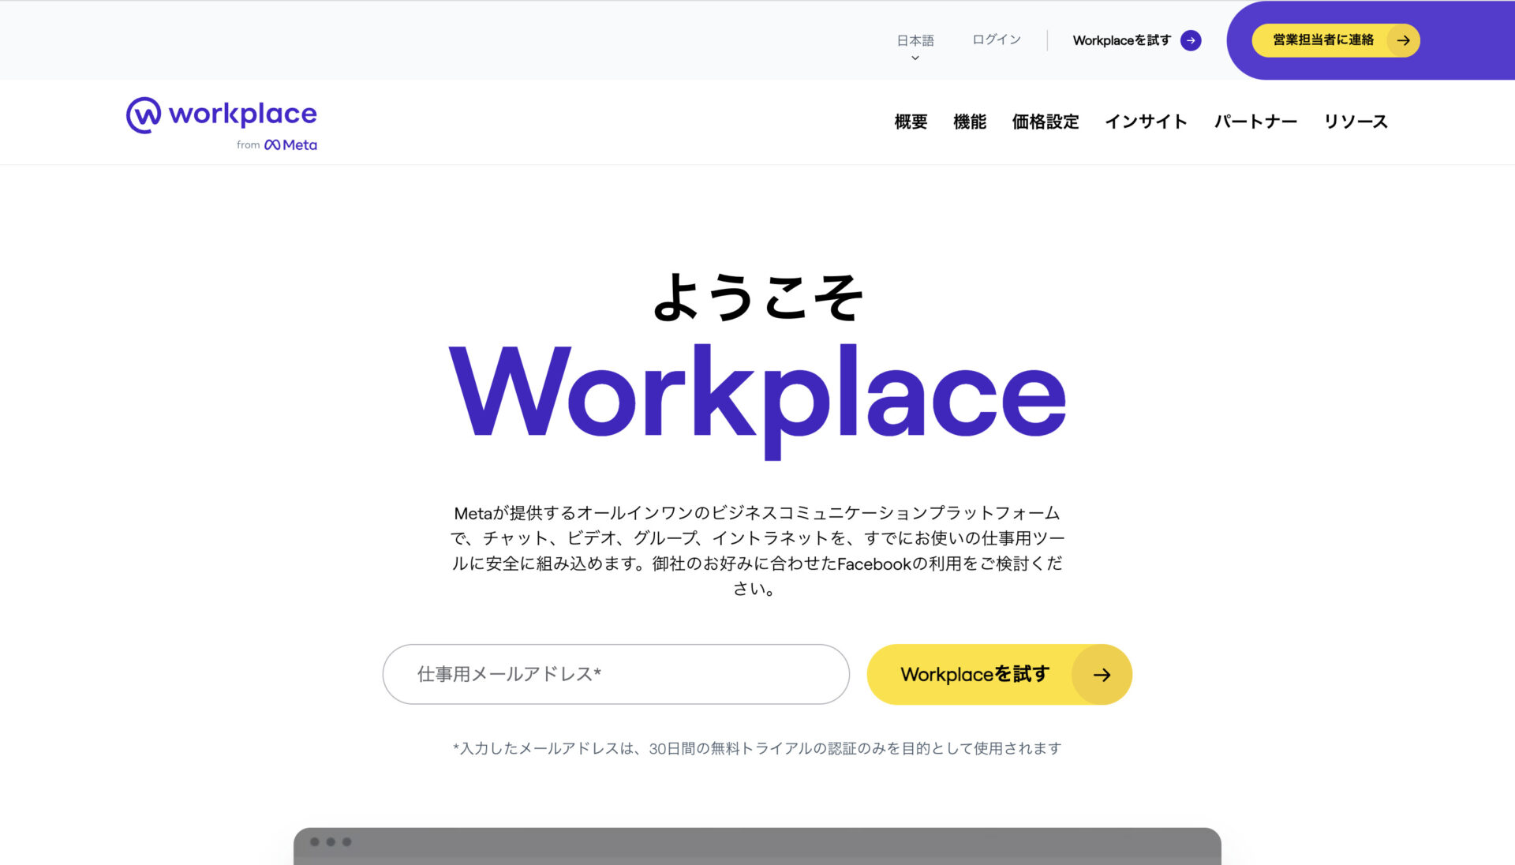Click the arrow in the yellow Workplaceを試す button

click(1102, 674)
